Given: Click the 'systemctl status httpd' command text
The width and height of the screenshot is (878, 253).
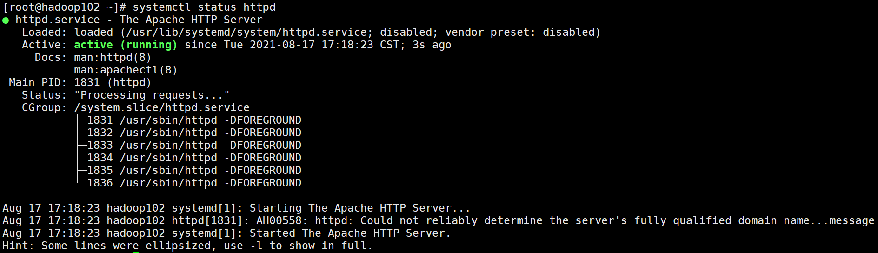Looking at the screenshot, I should [204, 7].
